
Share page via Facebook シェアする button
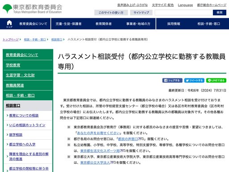tap(172, 81)
